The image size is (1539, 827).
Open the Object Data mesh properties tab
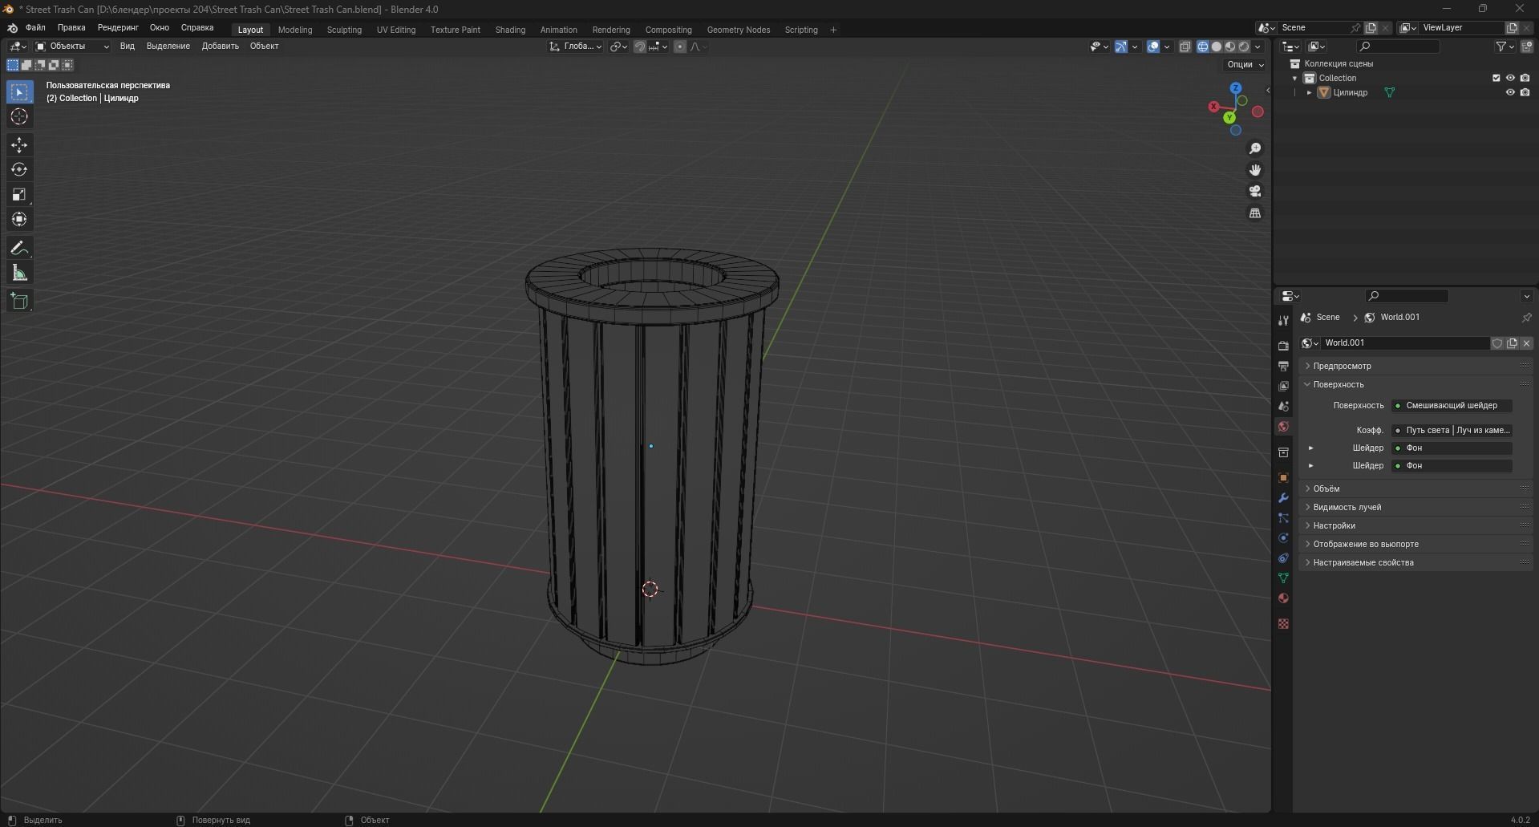(x=1283, y=578)
